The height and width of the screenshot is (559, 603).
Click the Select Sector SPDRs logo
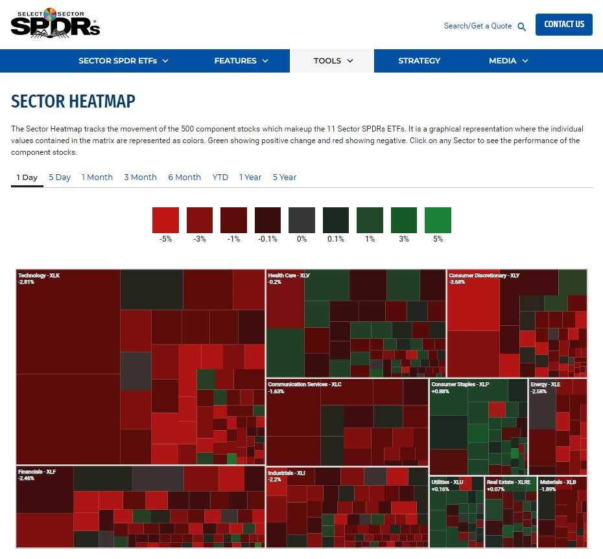tap(55, 23)
